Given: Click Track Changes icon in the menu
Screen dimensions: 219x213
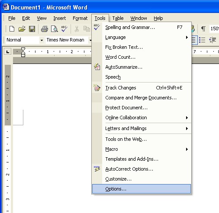Looking at the screenshot, I should click(x=97, y=88).
